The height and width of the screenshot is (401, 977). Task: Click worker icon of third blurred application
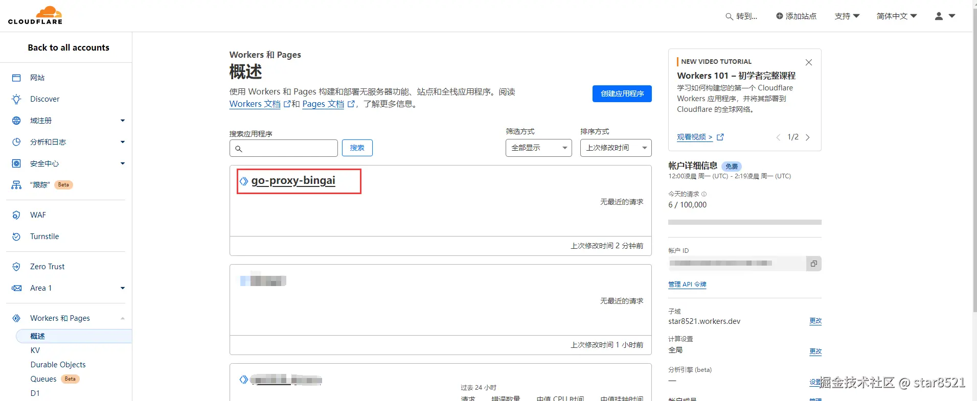244,380
